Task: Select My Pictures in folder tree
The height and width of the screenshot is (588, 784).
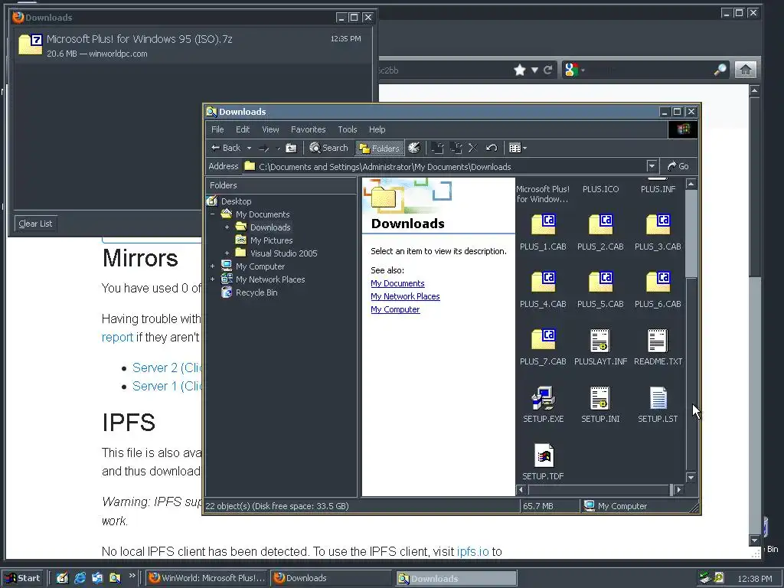Action: (272, 240)
